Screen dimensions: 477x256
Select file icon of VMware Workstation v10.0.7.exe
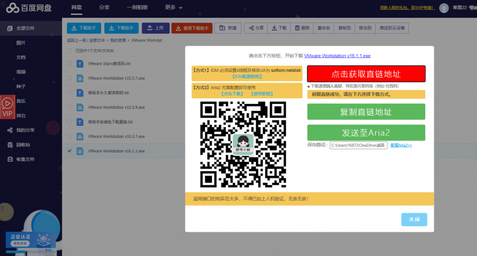click(80, 136)
